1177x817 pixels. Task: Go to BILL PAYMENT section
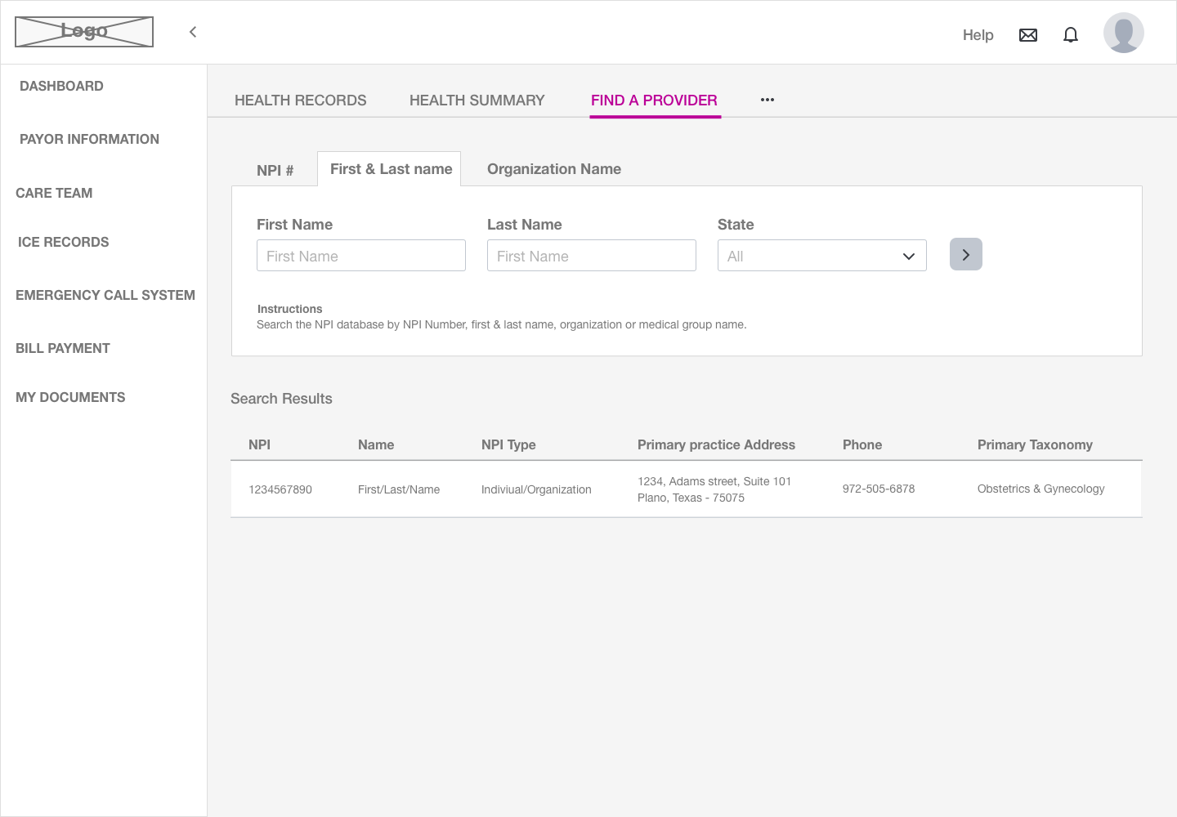point(63,348)
